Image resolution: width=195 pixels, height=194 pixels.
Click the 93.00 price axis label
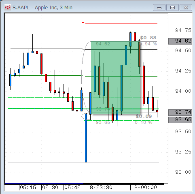pyautogui.click(x=183, y=172)
